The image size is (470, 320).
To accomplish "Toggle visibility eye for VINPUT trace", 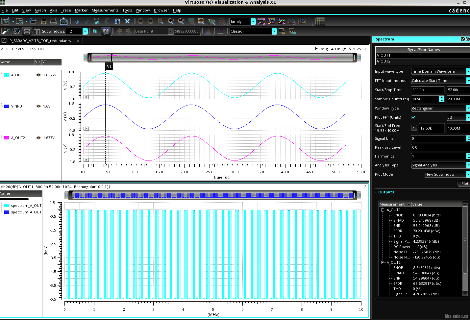I will [38, 106].
